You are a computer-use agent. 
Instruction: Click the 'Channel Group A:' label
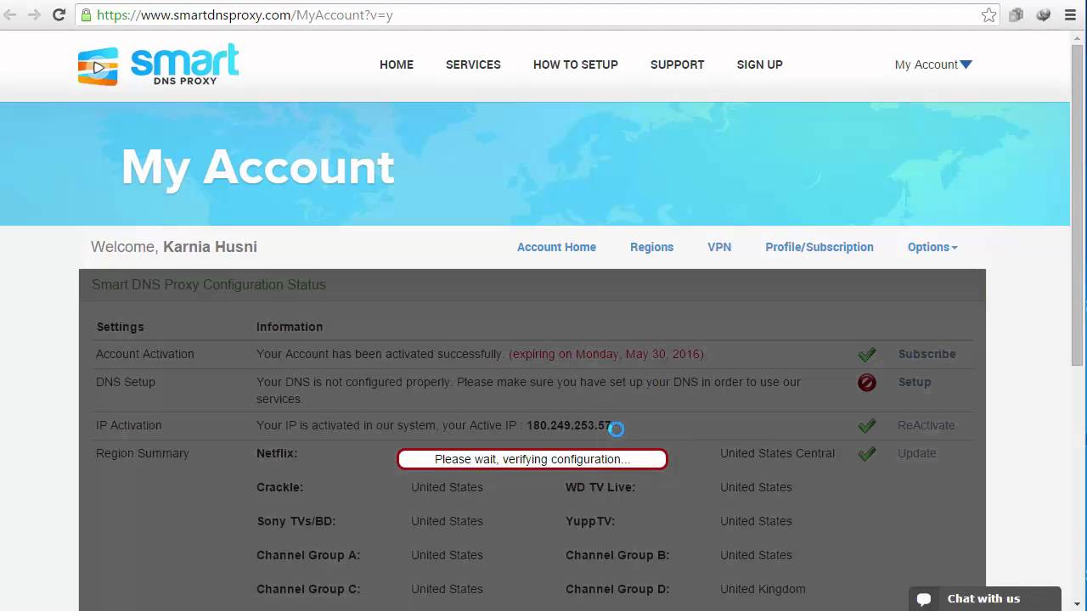coord(308,555)
